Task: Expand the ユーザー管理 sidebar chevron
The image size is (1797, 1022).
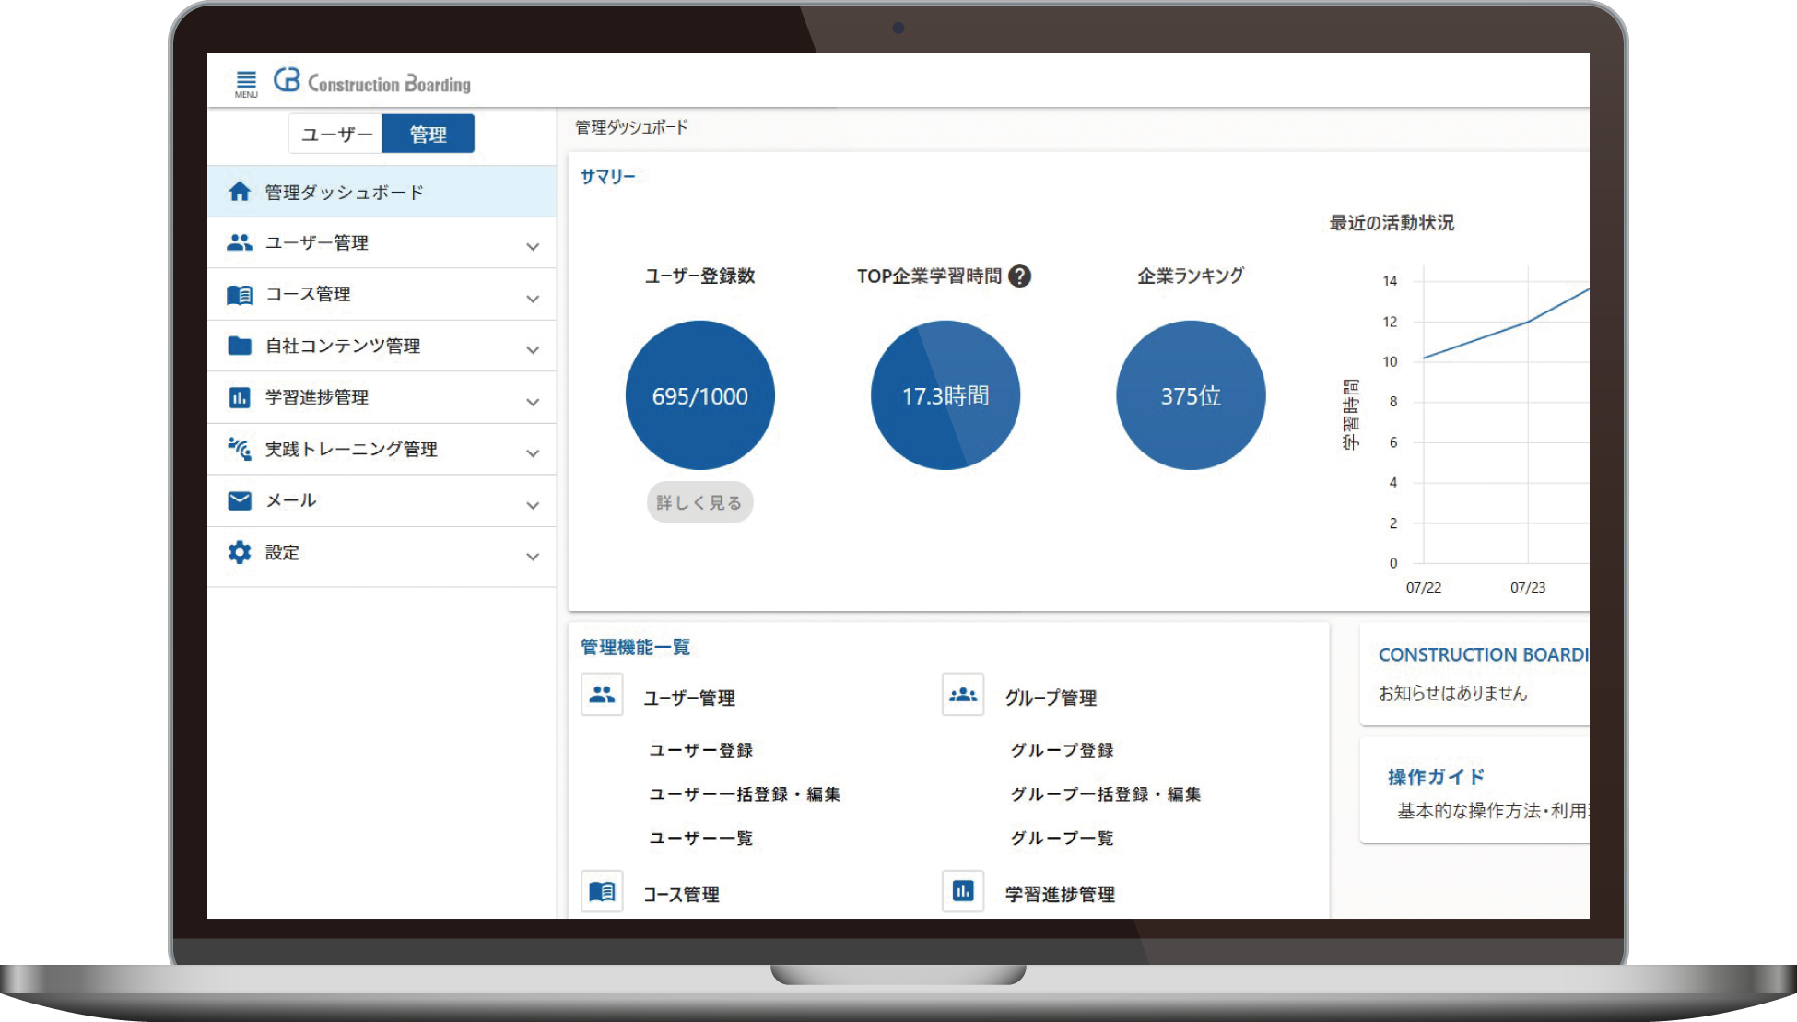Action: pos(533,246)
